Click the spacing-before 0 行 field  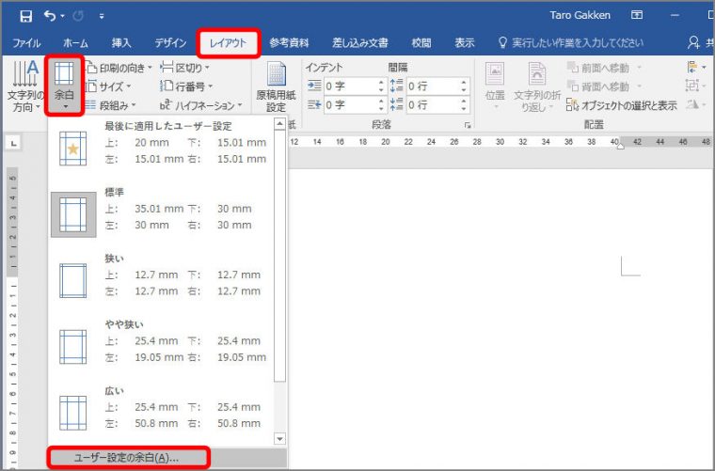coord(432,86)
